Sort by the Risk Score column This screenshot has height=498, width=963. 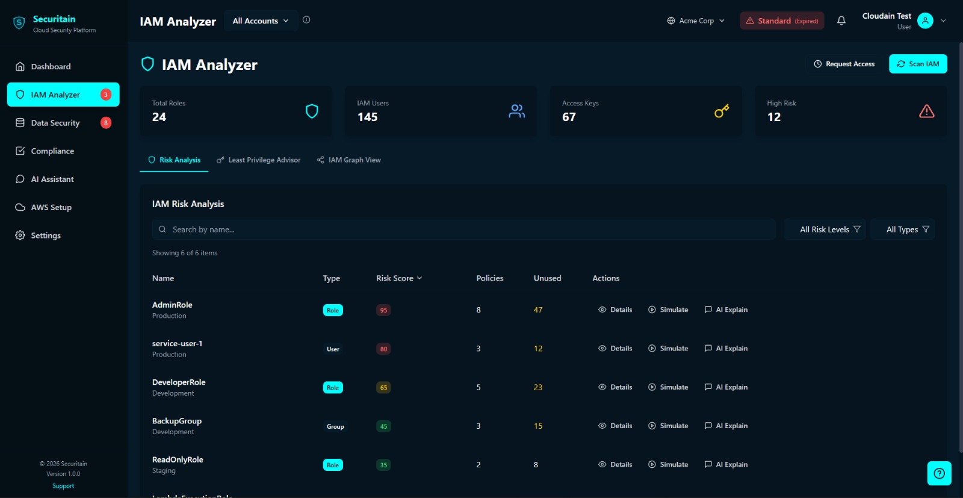tap(399, 278)
